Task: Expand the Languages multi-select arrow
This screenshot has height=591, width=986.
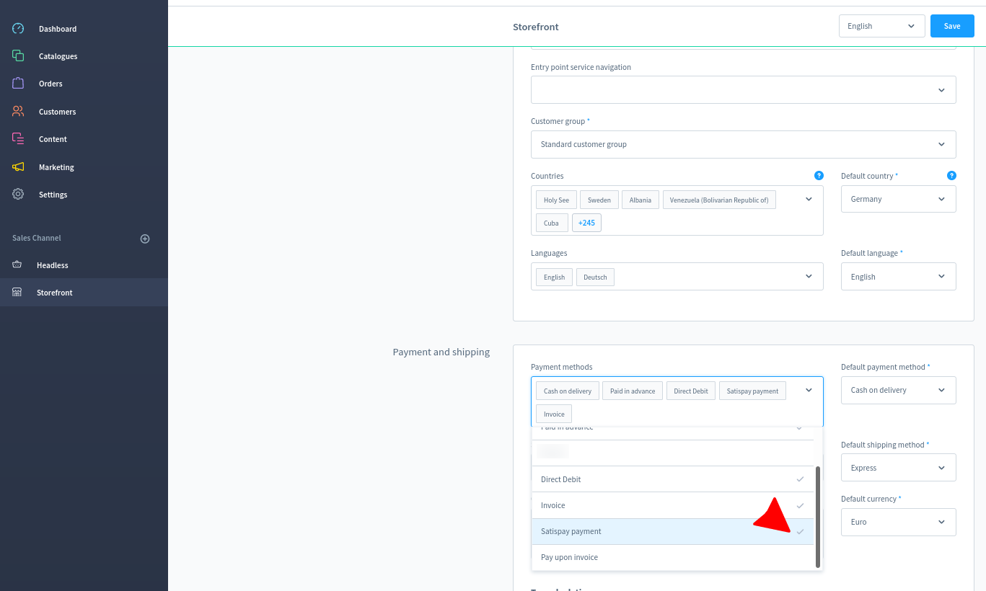Action: pos(809,277)
